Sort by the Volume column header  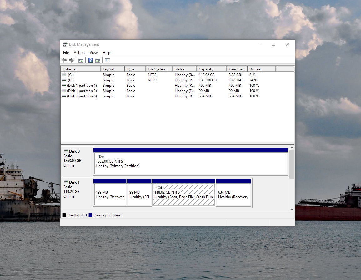pyautogui.click(x=81, y=69)
